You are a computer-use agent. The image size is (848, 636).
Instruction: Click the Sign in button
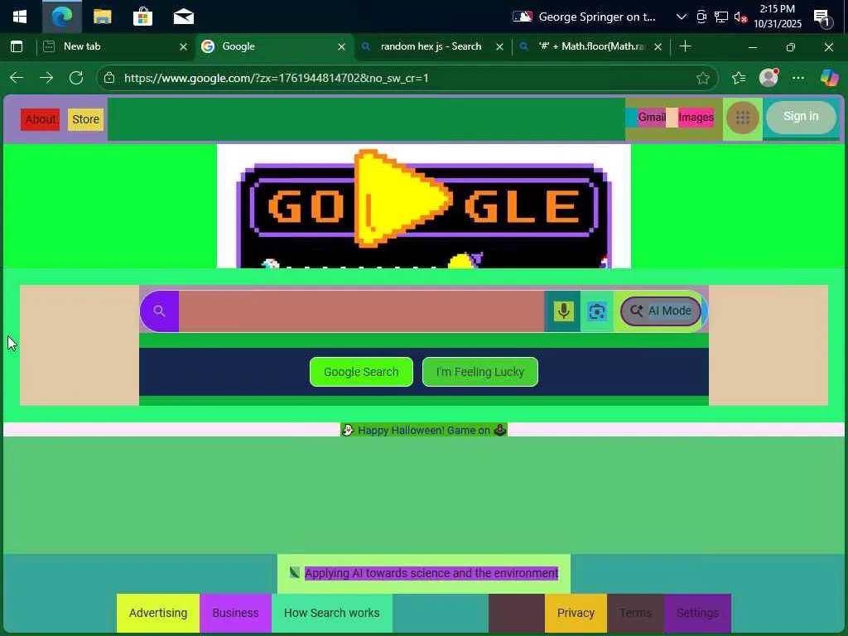click(801, 117)
